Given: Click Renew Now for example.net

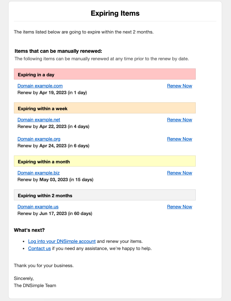Looking at the screenshot, I should (x=179, y=120).
